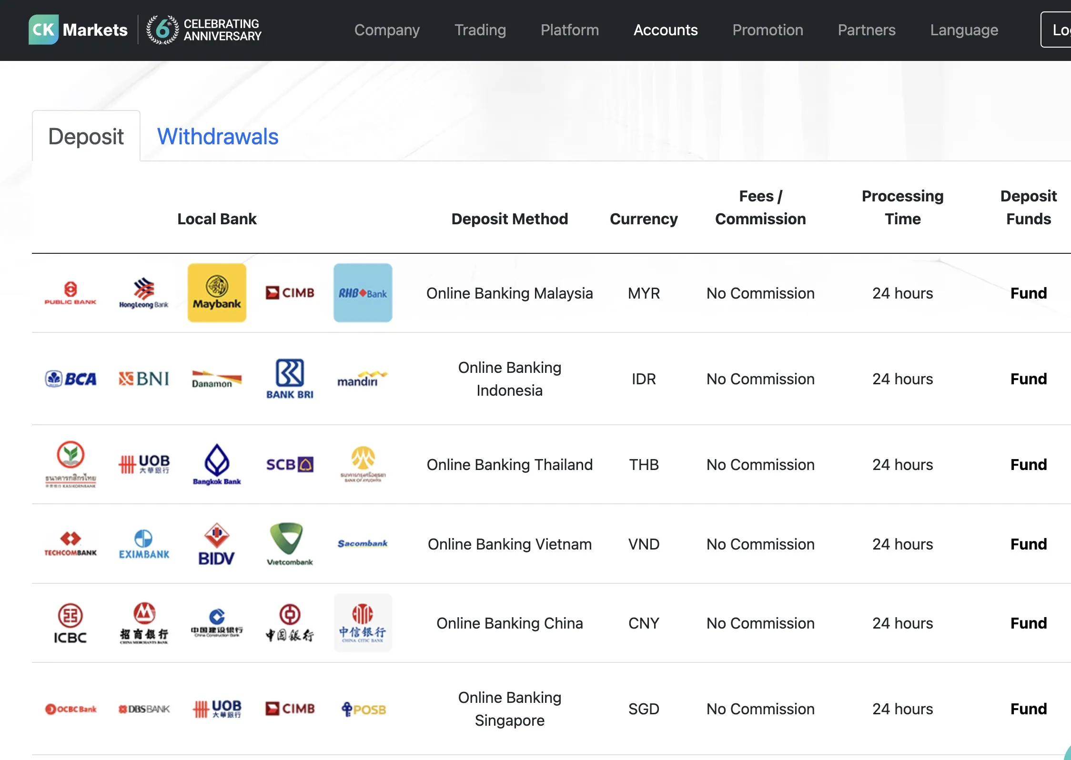Click the CNY currency cell
Image resolution: width=1071 pixels, height=760 pixels.
point(644,623)
